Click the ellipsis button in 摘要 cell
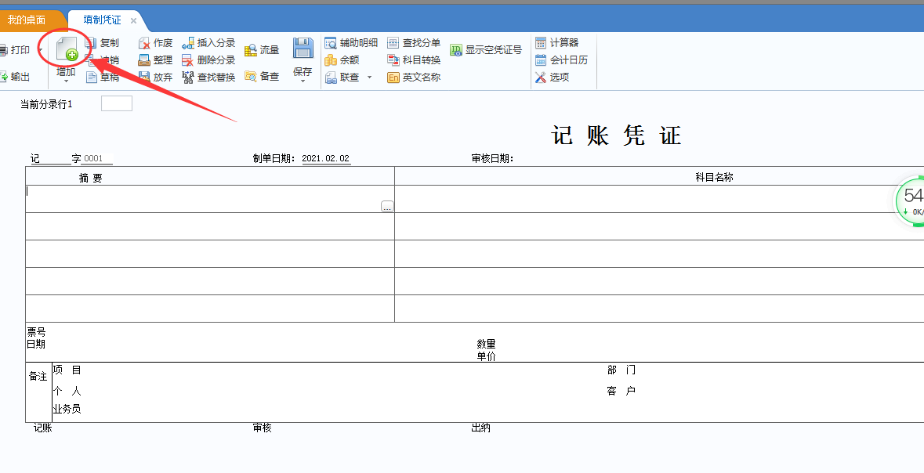The height and width of the screenshot is (473, 924). tap(387, 207)
